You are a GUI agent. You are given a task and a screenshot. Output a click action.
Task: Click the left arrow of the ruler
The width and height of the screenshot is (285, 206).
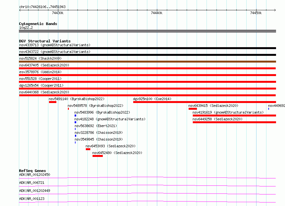point(20,10)
